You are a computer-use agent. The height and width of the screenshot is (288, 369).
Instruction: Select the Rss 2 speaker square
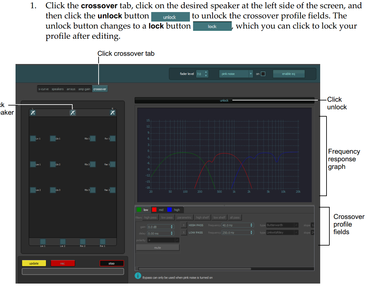point(113,190)
